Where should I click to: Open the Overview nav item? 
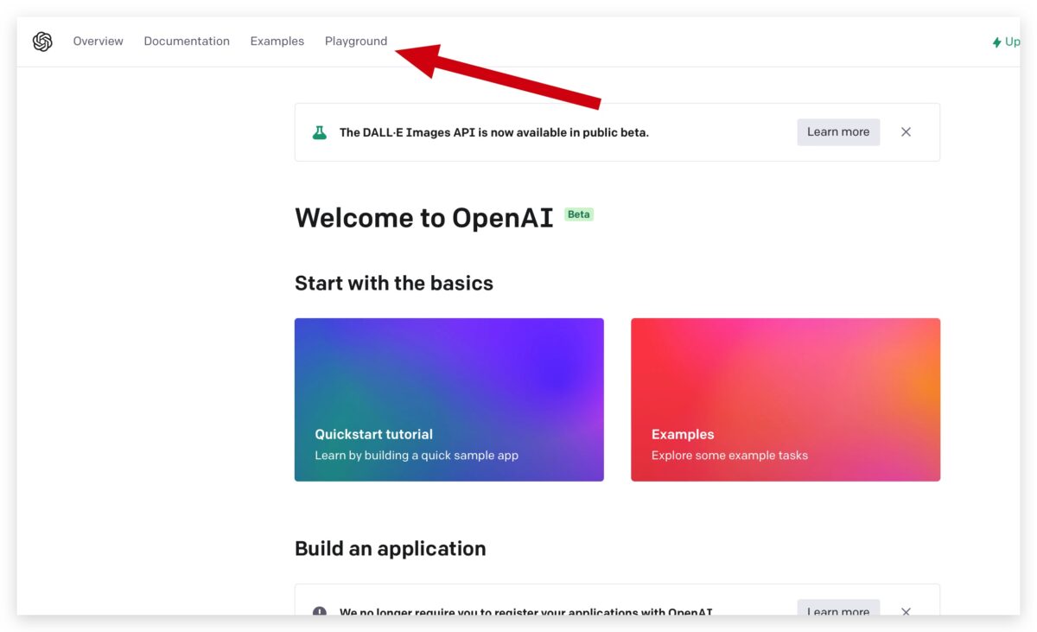[99, 41]
